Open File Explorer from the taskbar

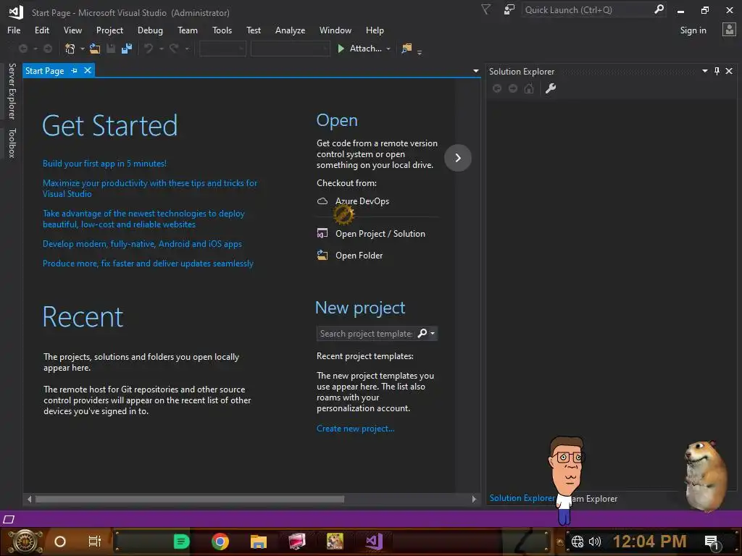pos(259,542)
